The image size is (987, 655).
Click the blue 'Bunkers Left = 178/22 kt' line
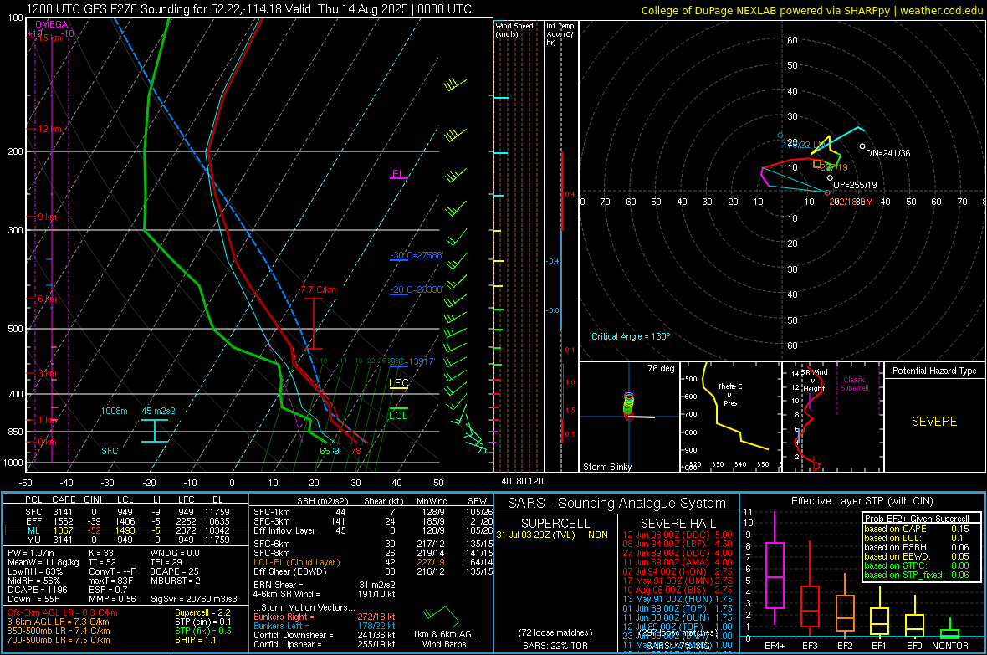325,626
